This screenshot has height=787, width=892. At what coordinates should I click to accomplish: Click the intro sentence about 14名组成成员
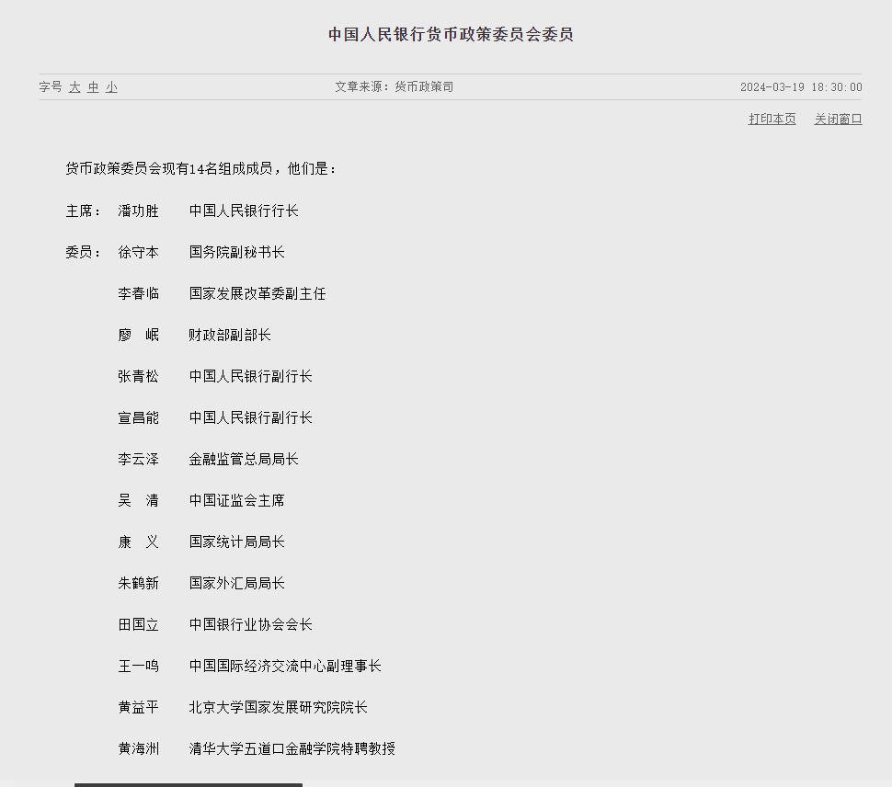click(200, 169)
